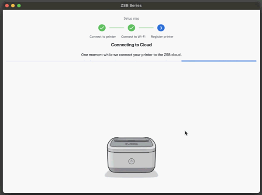Click the green checkmark for Connect to Wi-Fi
Viewport: 262px width, 195px height.
pyautogui.click(x=131, y=28)
